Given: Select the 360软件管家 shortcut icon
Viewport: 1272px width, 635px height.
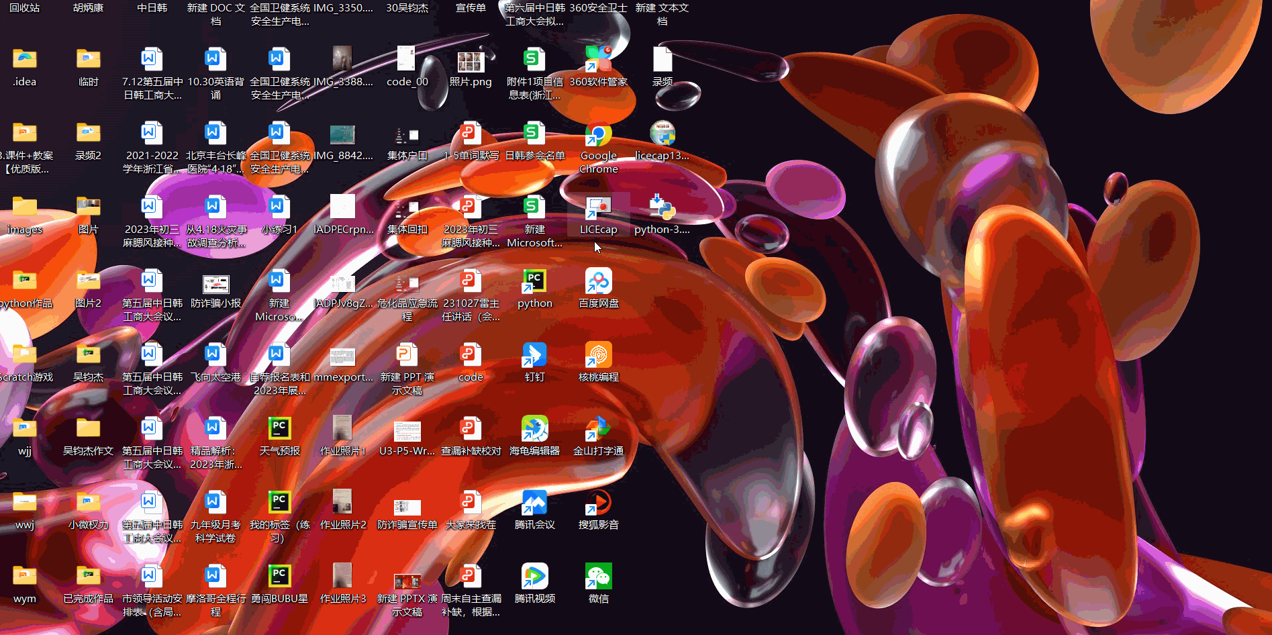Looking at the screenshot, I should [x=598, y=60].
